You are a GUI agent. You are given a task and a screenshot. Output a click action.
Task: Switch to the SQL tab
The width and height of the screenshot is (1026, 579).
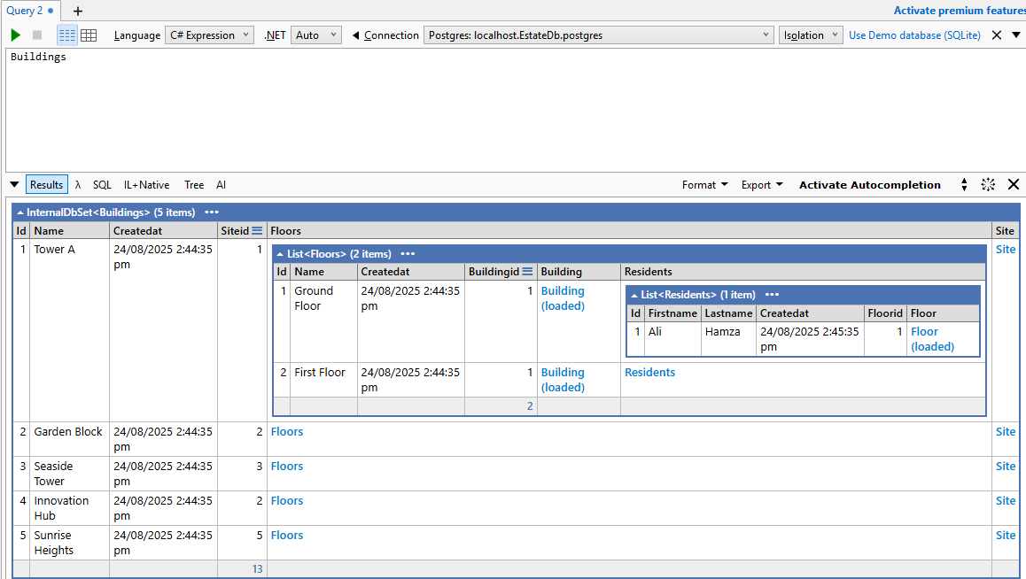(x=102, y=185)
